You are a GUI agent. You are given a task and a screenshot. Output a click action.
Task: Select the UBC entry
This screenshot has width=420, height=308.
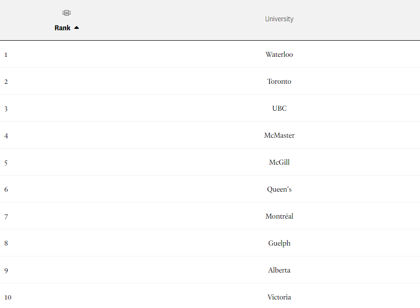pyautogui.click(x=279, y=108)
